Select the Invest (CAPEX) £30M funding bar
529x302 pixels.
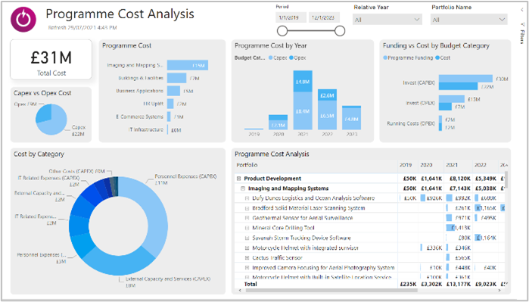[465, 79]
